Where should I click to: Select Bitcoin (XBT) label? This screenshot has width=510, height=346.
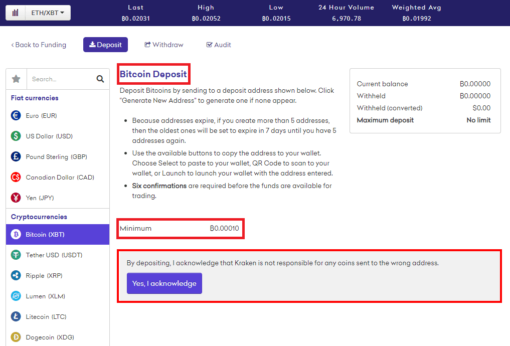coord(45,235)
